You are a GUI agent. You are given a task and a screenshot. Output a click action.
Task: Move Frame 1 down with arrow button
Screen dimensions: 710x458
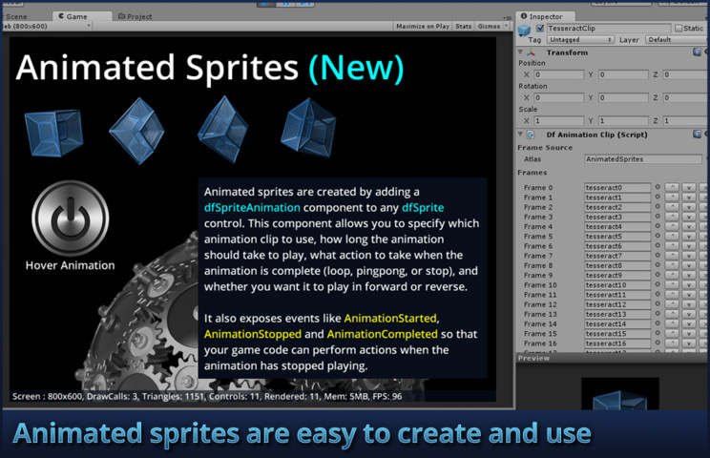click(689, 197)
